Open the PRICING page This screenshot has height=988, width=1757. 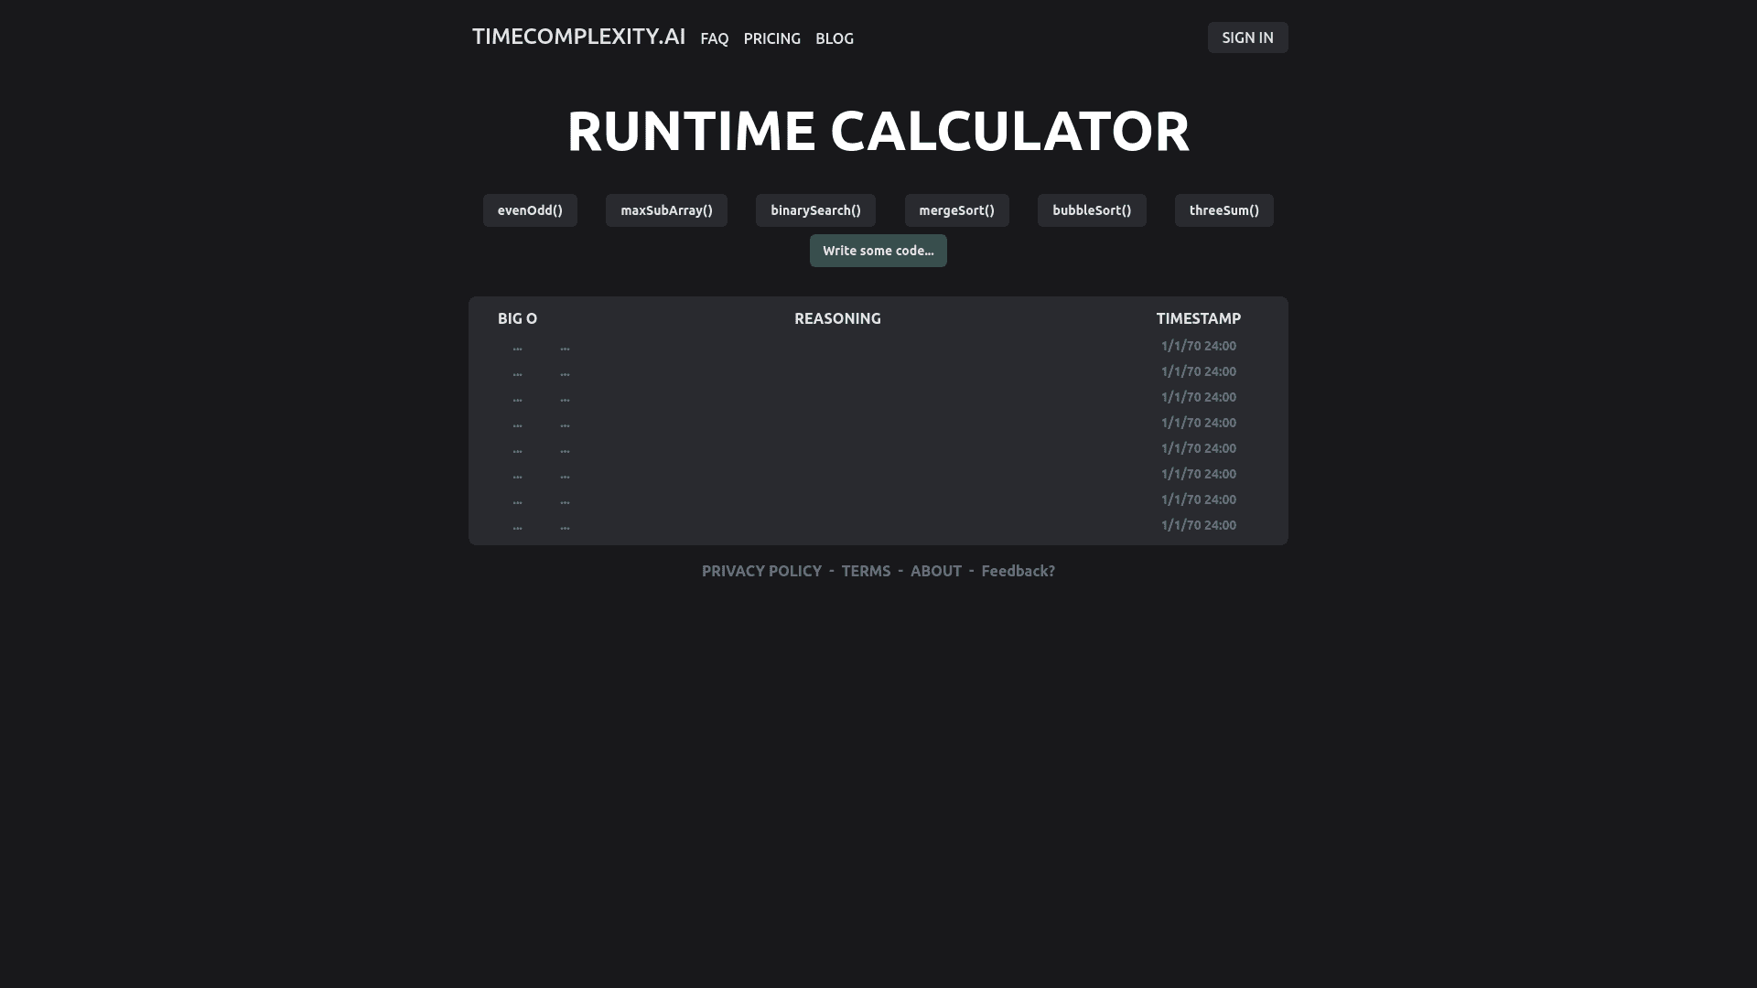point(771,38)
